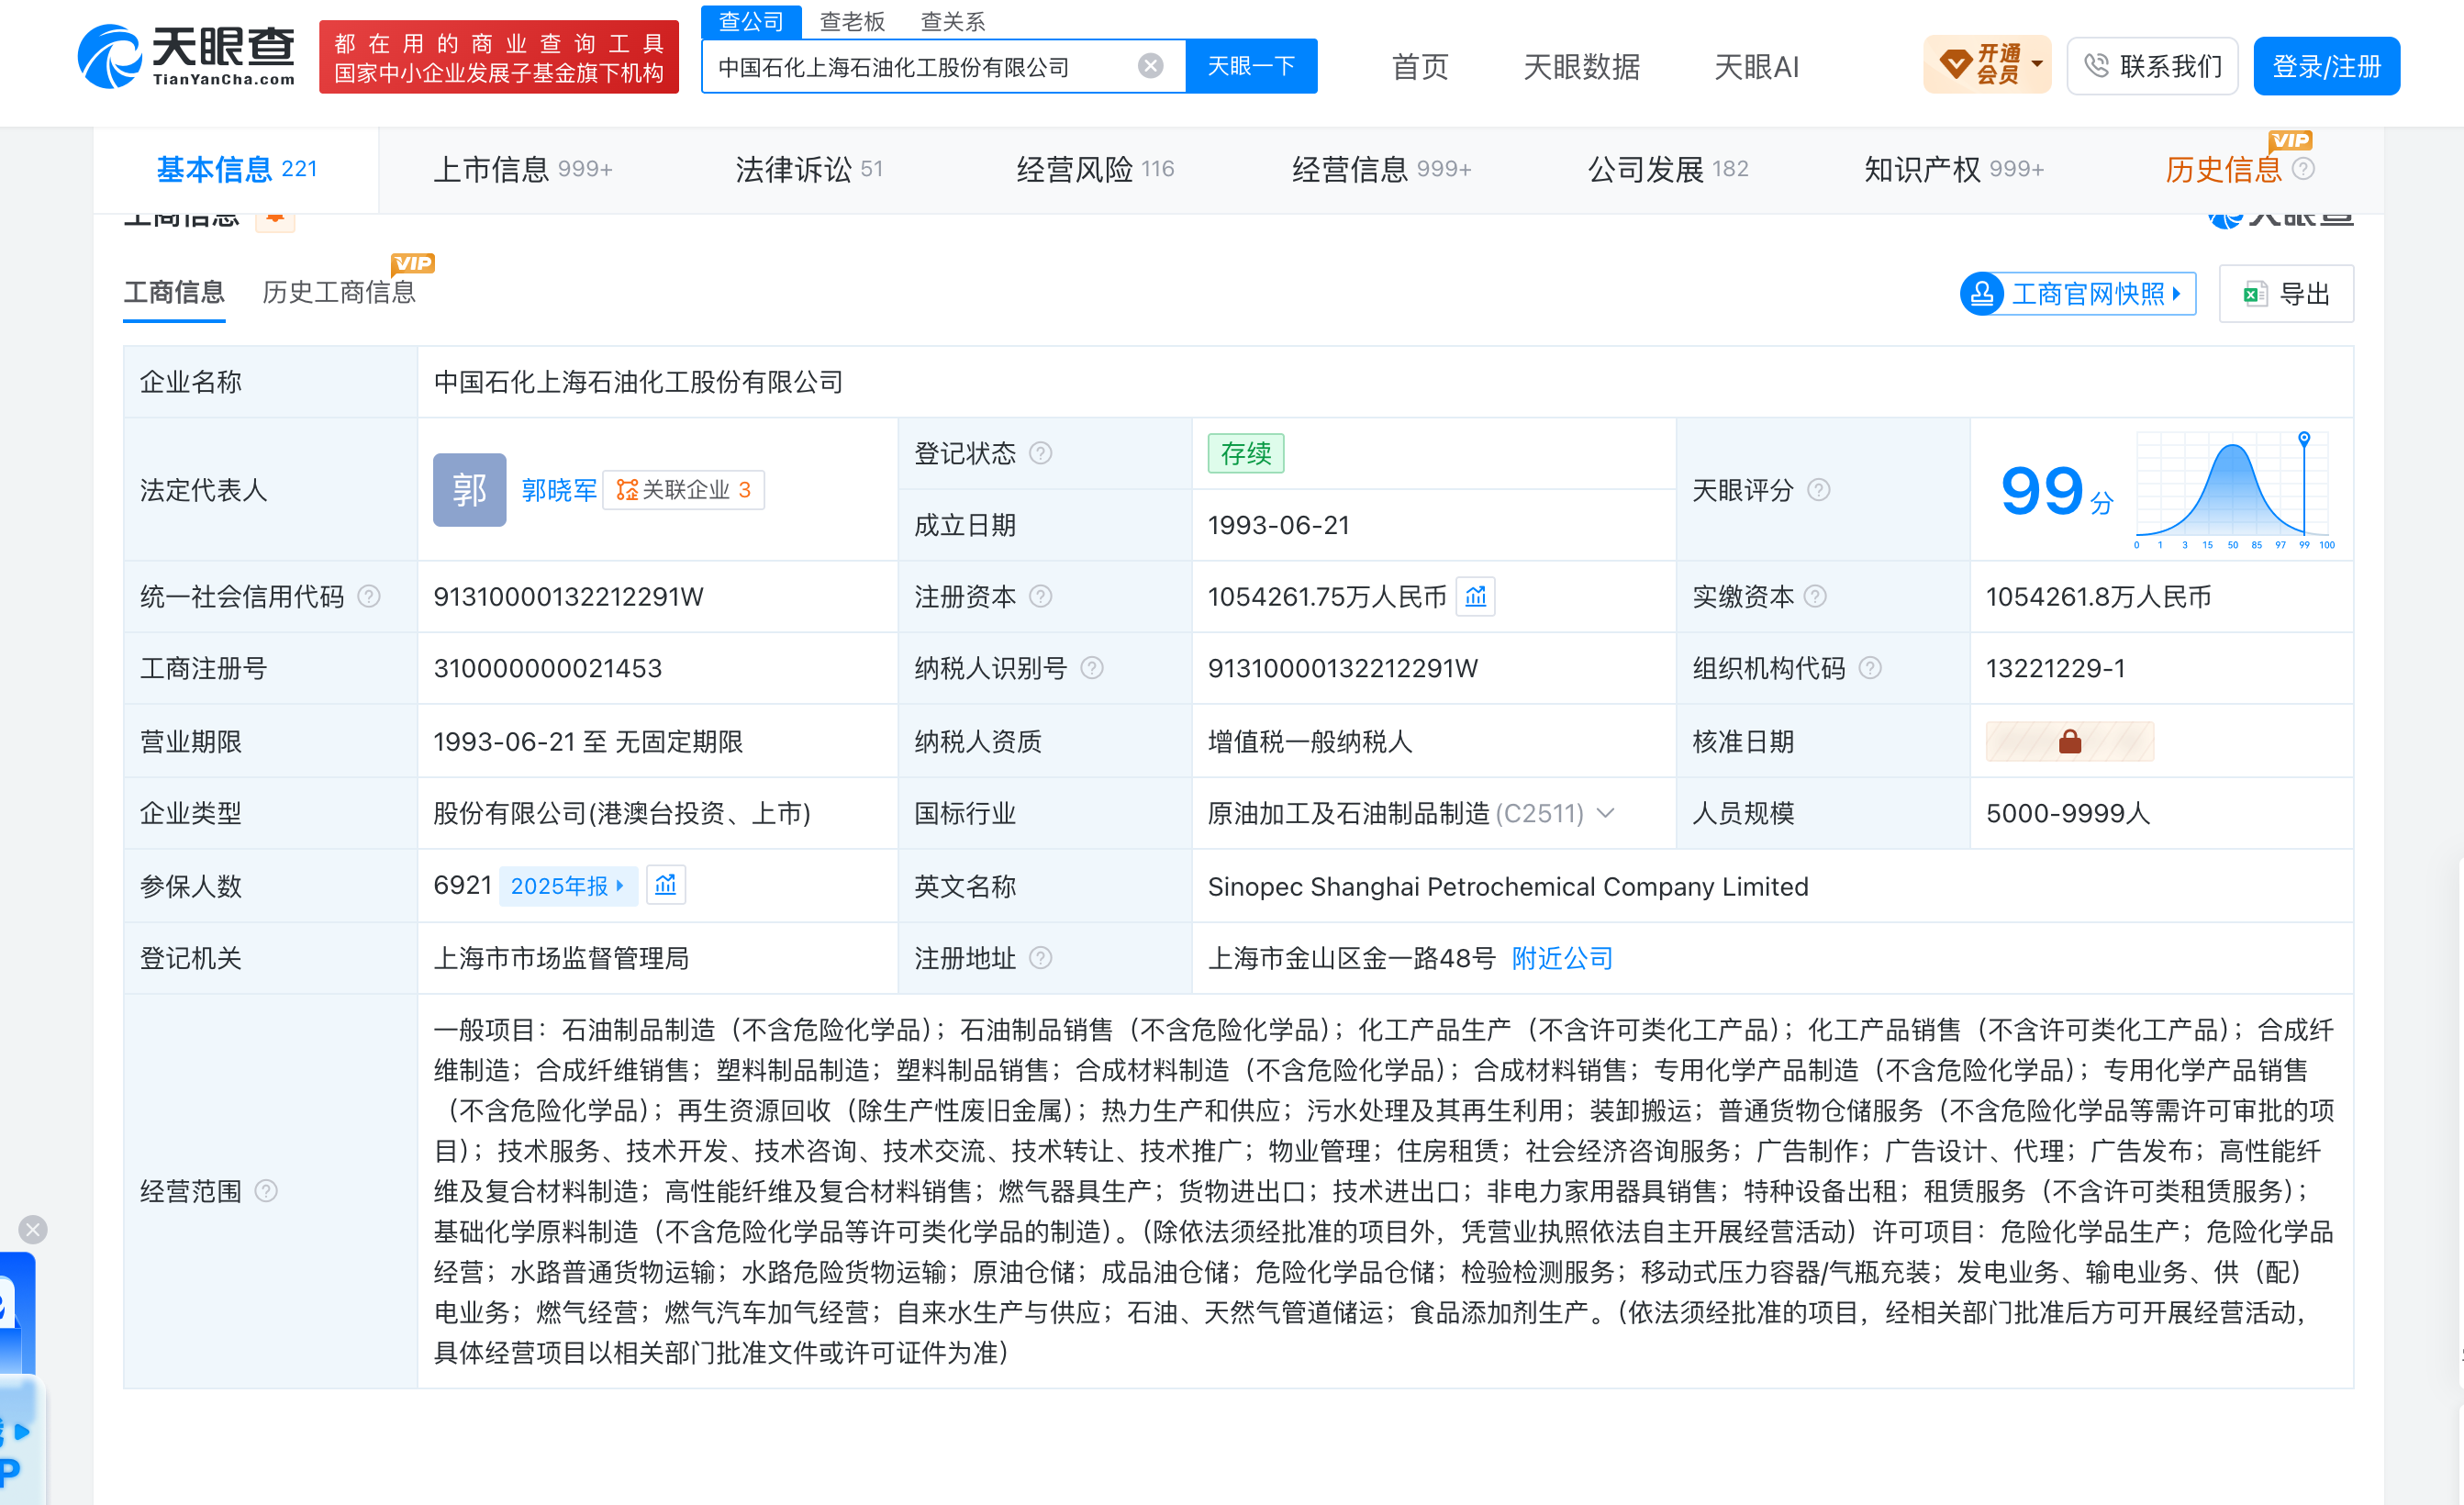Show the 组织机构代码 help tooltip
This screenshot has height=1505, width=2464.
1870,667
